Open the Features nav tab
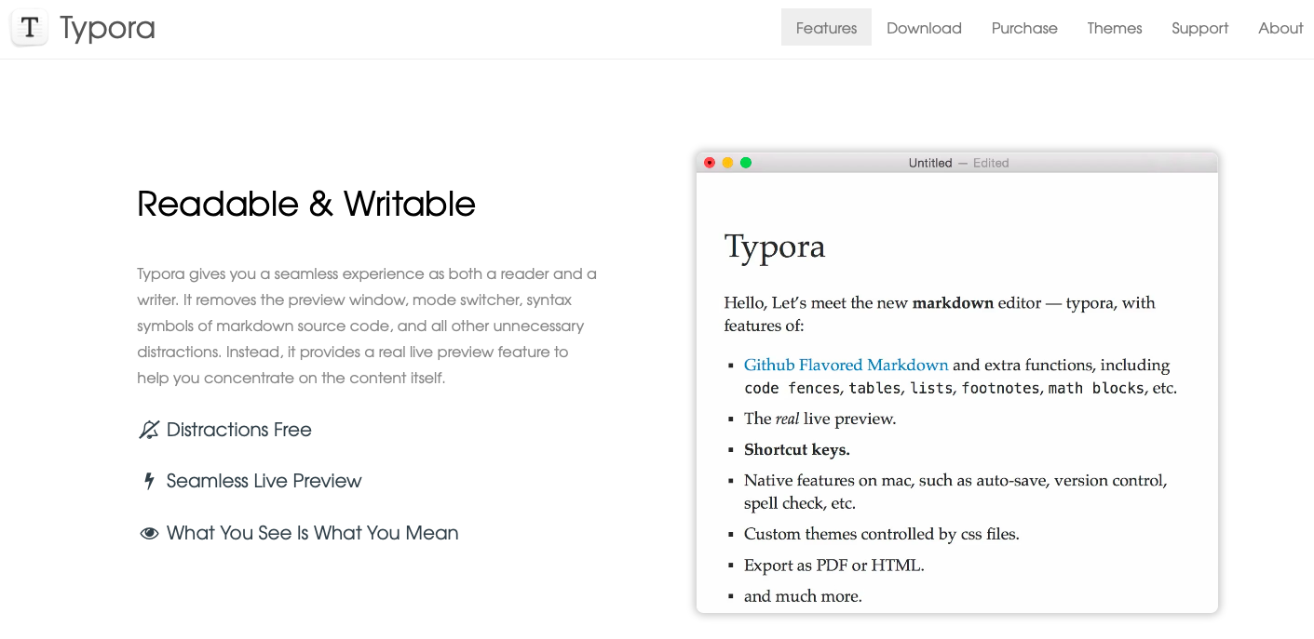 826,28
